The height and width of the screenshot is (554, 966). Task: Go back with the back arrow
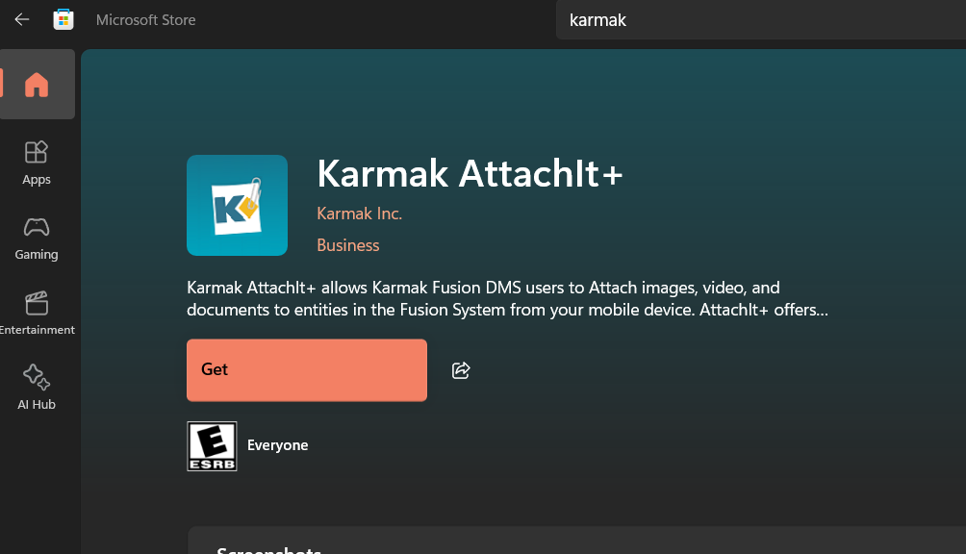click(x=22, y=19)
